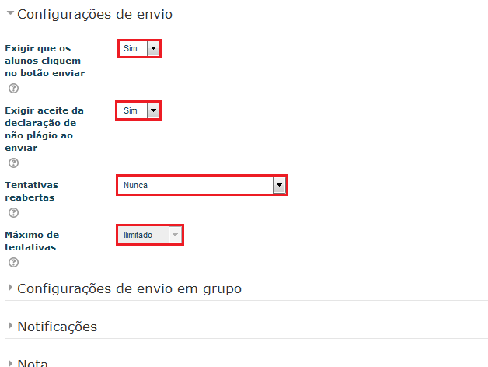Open help for 'Exigir que os alunos cliquem no botão enviar'
Image resolution: width=488 pixels, height=367 pixels.
click(13, 88)
